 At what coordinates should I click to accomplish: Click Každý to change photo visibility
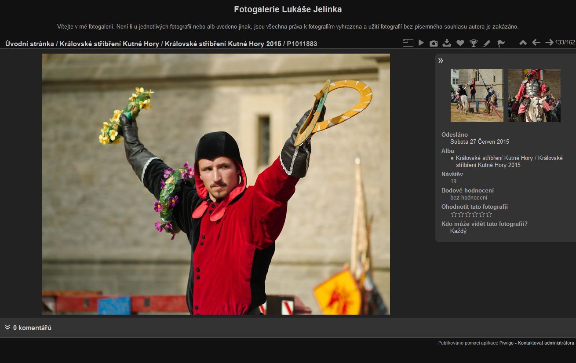click(458, 231)
